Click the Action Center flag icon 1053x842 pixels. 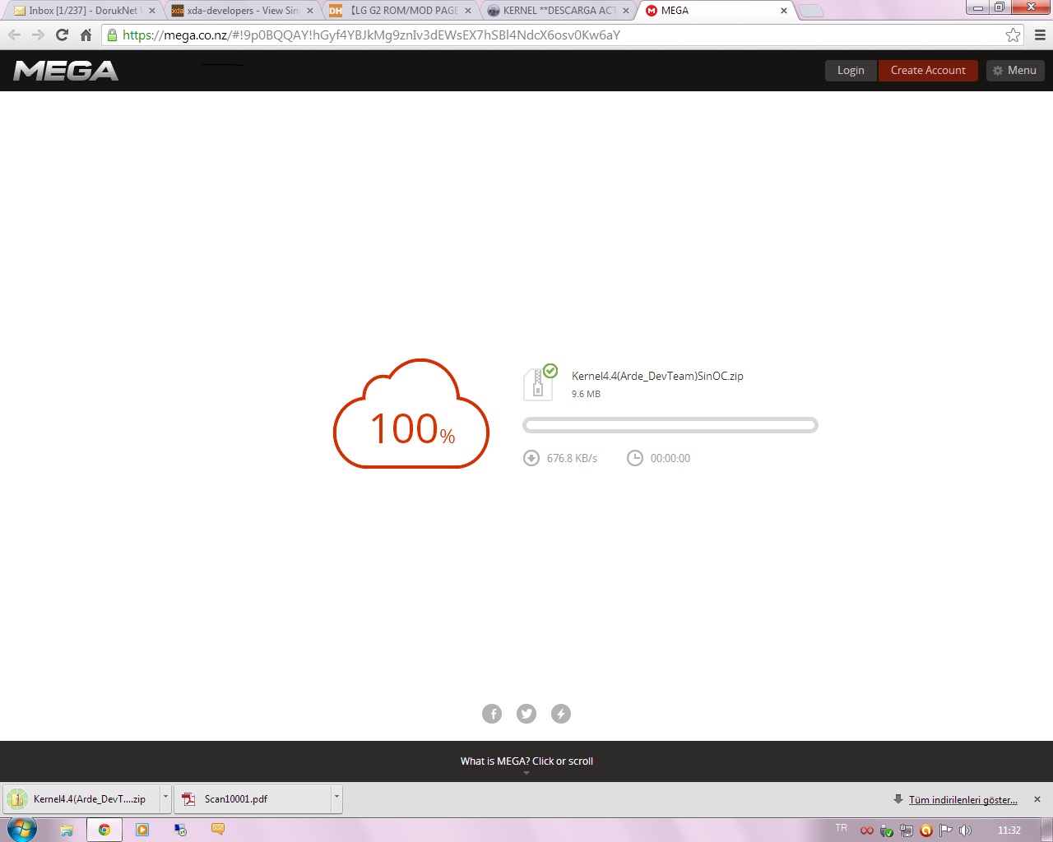coord(946,830)
